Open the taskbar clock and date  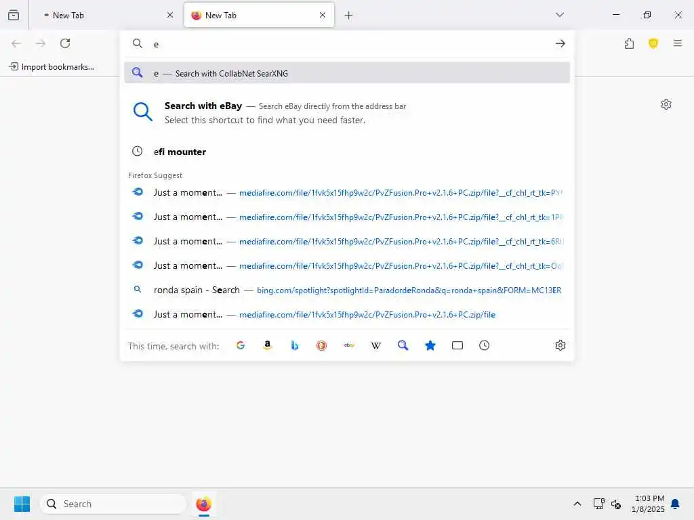point(649,504)
